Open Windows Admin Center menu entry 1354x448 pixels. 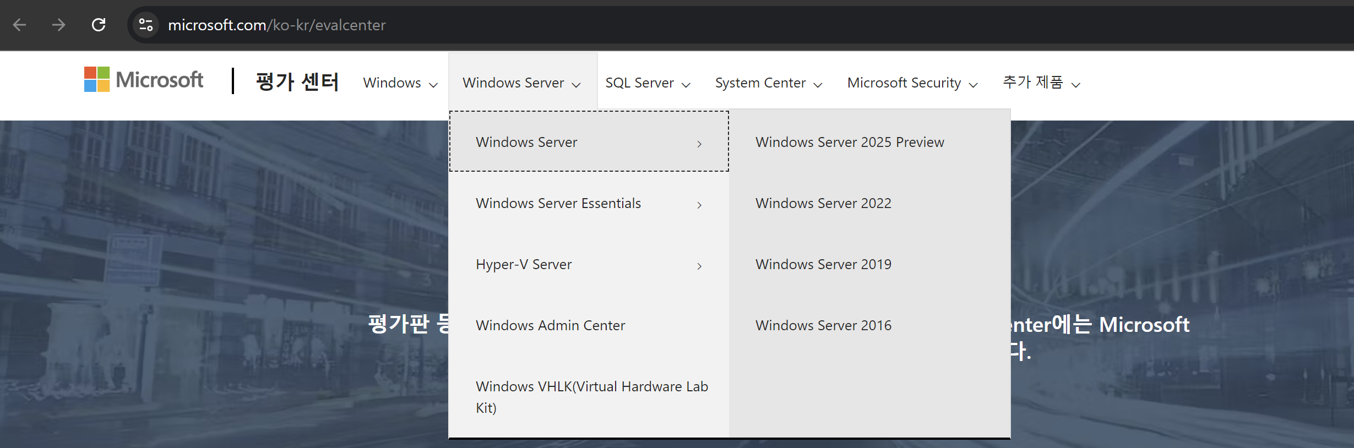[589, 325]
